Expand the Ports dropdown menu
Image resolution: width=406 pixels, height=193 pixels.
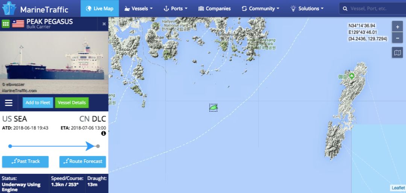(175, 9)
